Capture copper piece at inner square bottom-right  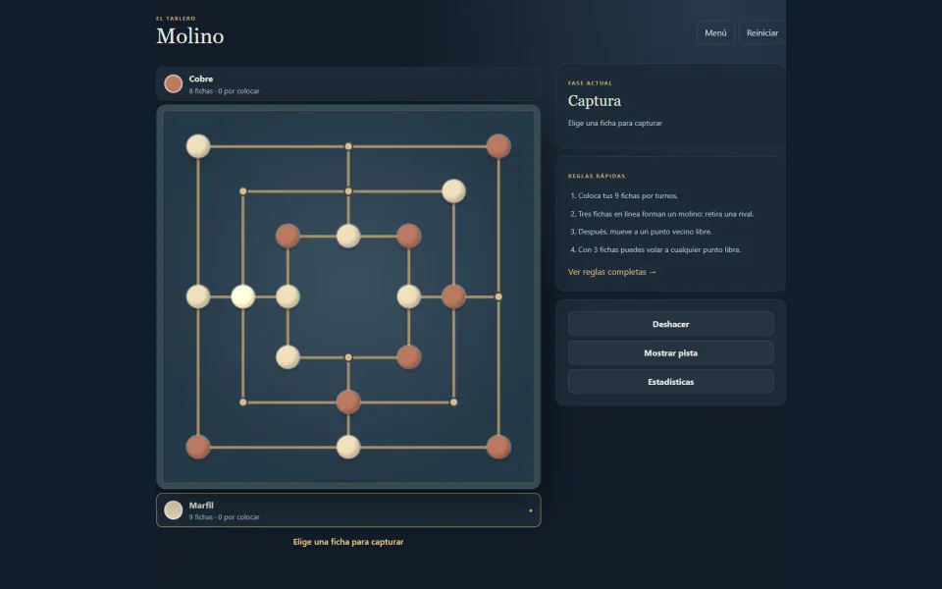(408, 357)
